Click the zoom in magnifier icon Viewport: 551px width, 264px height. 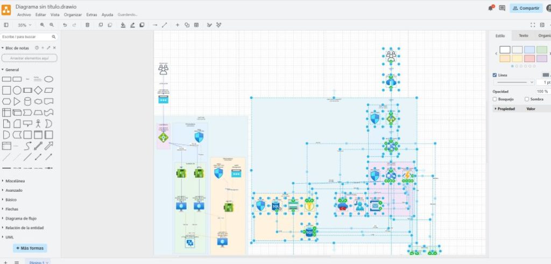(x=43, y=25)
